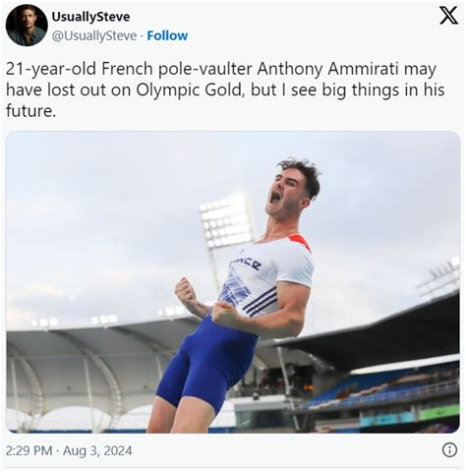Open the UsuallySteve display name
The image size is (466, 472).
point(90,17)
